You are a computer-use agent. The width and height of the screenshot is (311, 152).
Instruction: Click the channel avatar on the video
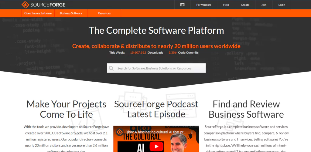click(120, 132)
